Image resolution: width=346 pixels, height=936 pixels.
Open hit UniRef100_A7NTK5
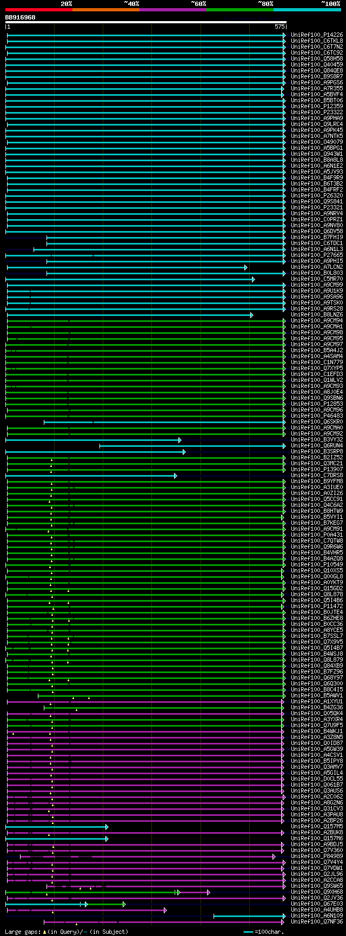click(x=317, y=136)
